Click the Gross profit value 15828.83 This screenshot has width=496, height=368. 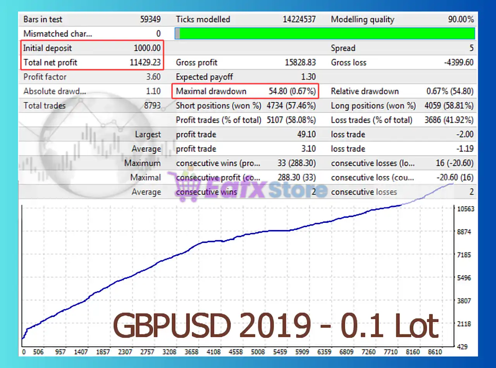click(x=299, y=62)
